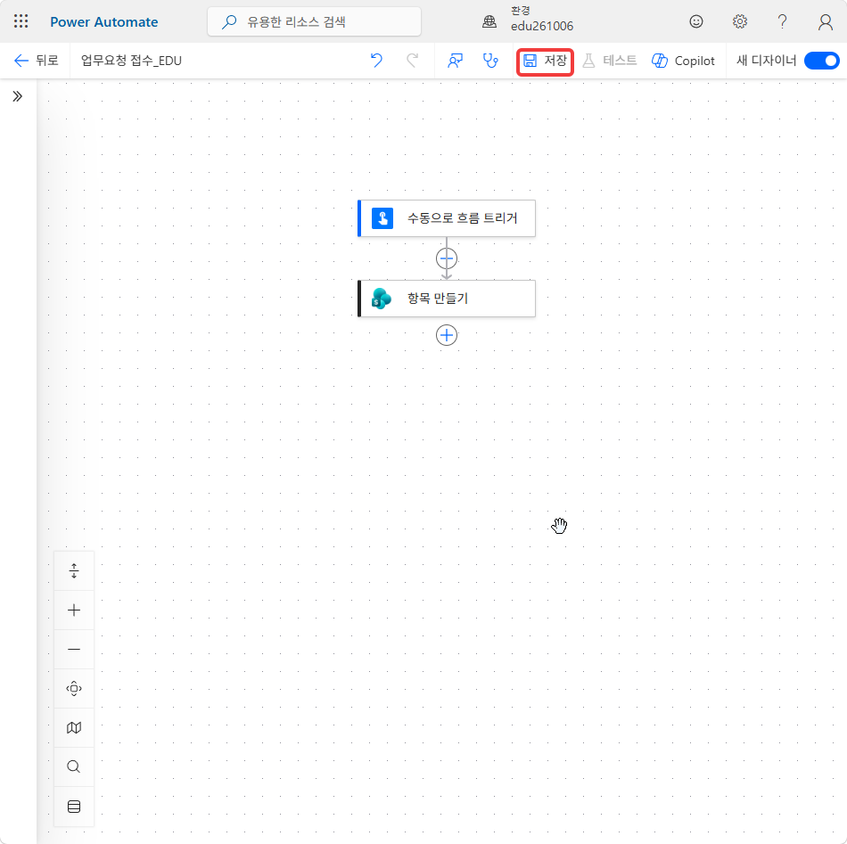Zoom out of the canvas
Screen dimensions: 847x844
pyautogui.click(x=74, y=649)
